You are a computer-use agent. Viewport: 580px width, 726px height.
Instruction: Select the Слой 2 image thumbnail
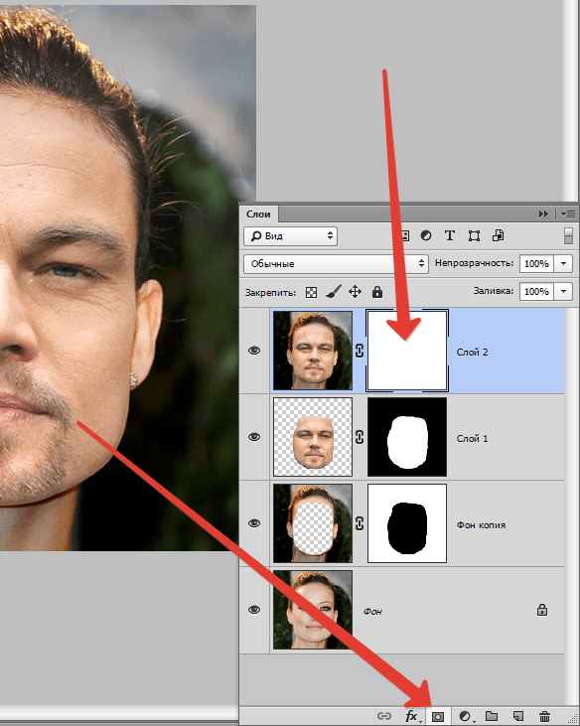[x=313, y=351]
